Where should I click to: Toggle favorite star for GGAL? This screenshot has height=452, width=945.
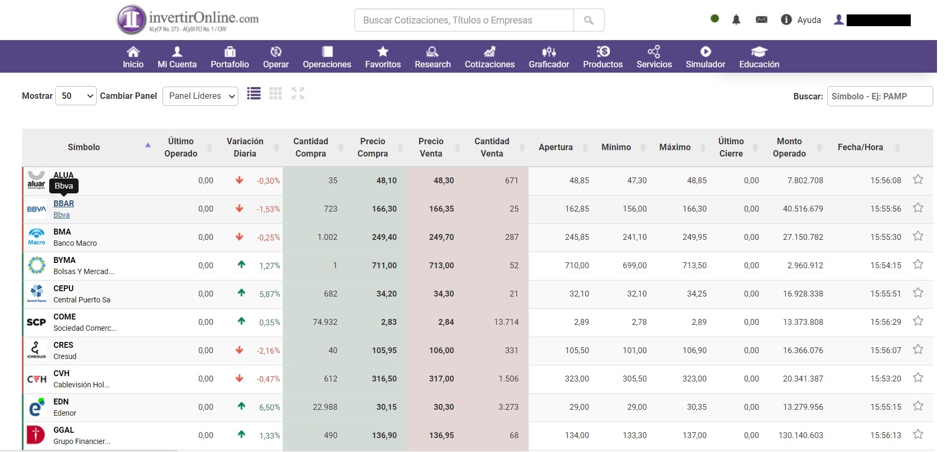(918, 434)
